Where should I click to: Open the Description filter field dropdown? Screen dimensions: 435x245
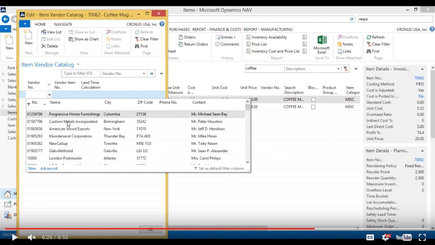(x=338, y=69)
